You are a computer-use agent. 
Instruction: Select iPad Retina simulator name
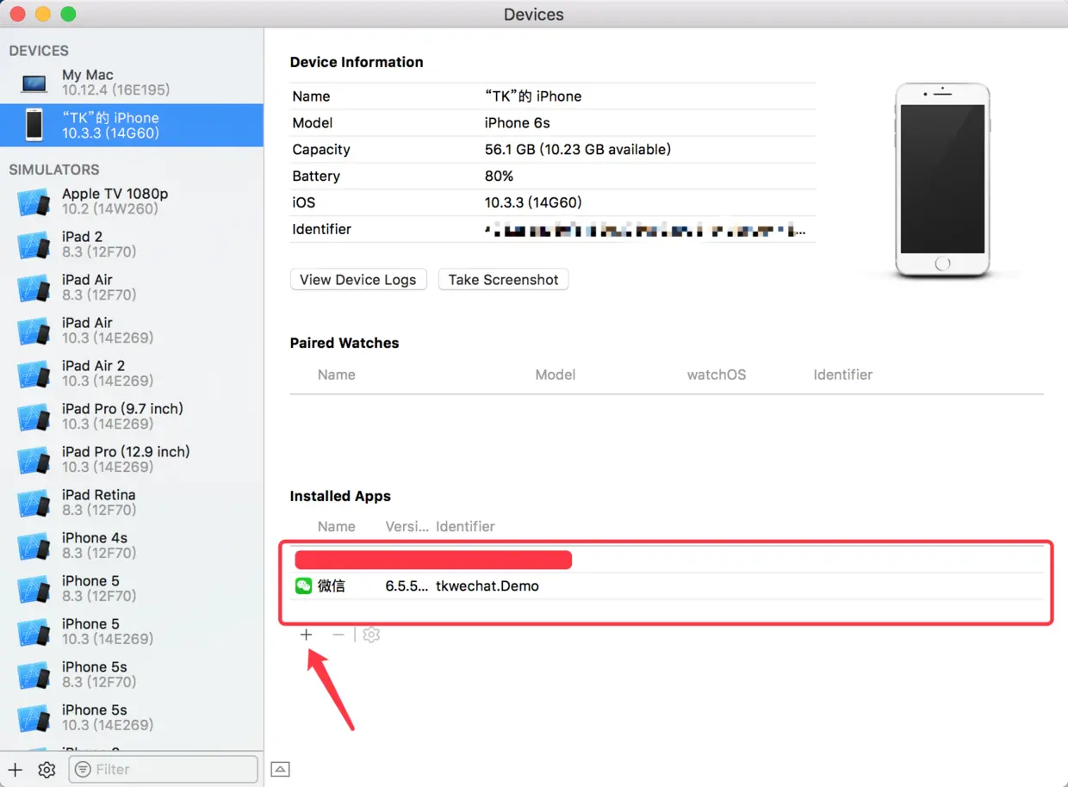(98, 495)
